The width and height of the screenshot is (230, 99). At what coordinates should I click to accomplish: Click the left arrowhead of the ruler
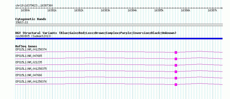point(16,8)
